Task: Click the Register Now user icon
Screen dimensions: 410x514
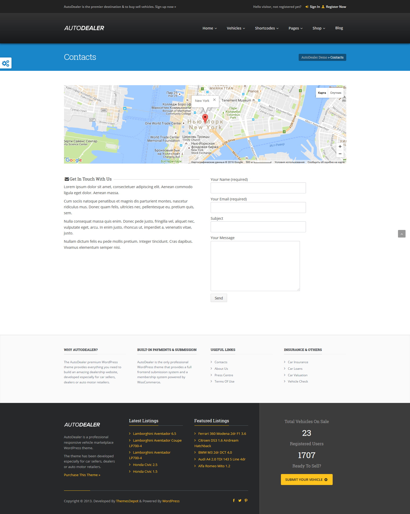Action: pyautogui.click(x=323, y=7)
